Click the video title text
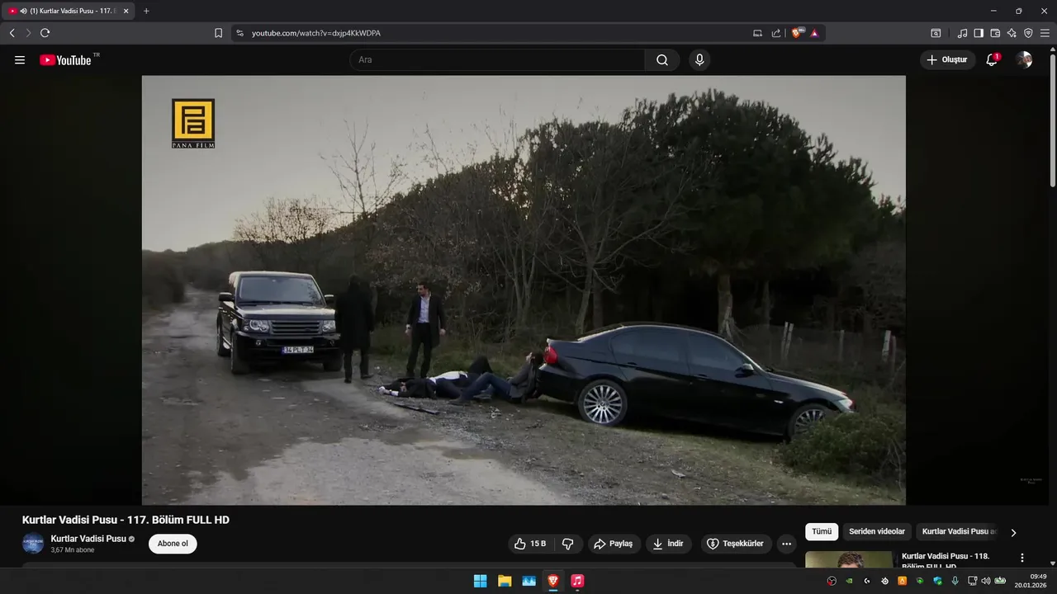The height and width of the screenshot is (594, 1057). click(x=126, y=520)
